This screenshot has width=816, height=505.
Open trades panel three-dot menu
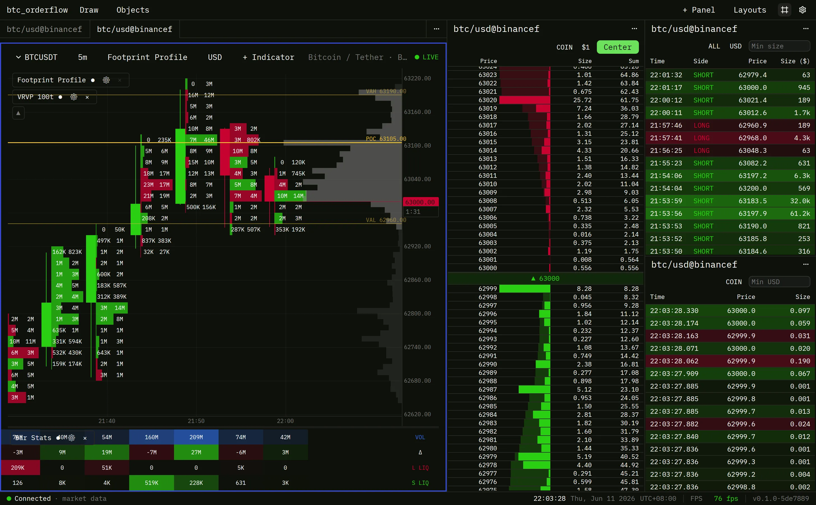click(806, 265)
